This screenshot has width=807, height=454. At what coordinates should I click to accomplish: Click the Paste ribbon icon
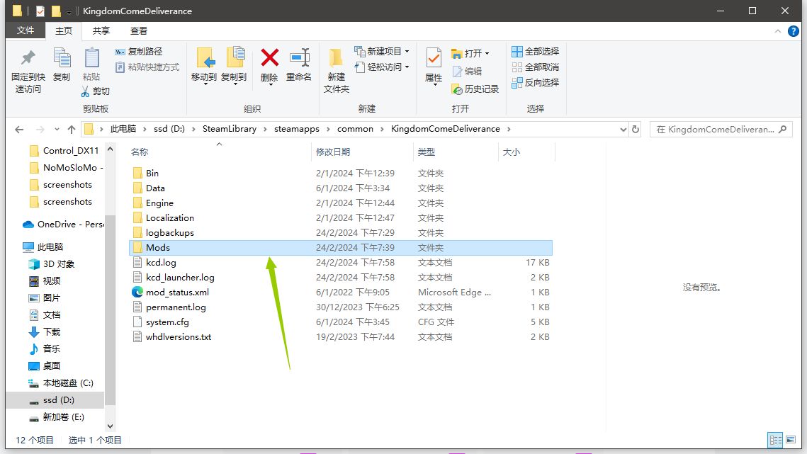91,58
